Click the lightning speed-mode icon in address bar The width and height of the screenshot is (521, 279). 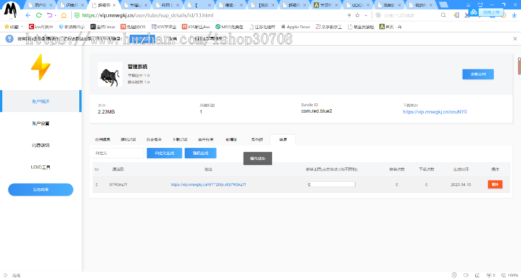click(349, 15)
